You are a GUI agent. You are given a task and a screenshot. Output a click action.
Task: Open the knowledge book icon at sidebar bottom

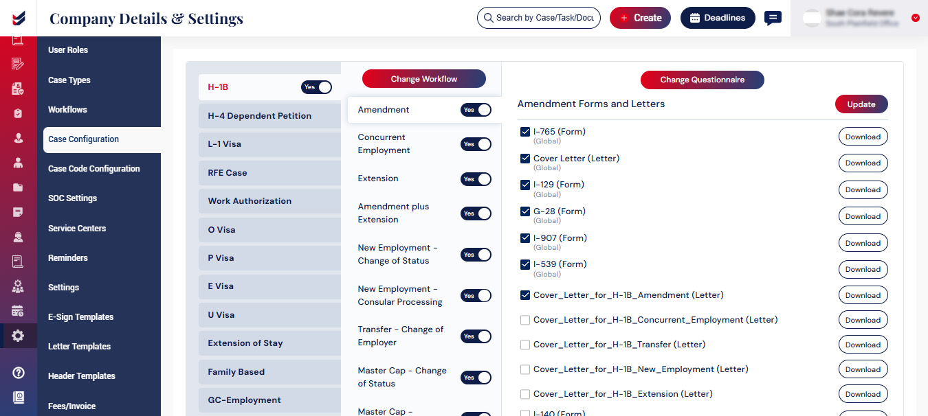pyautogui.click(x=19, y=397)
